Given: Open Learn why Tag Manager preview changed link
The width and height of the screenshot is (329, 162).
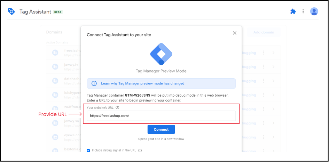Looking at the screenshot, I should [x=143, y=83].
